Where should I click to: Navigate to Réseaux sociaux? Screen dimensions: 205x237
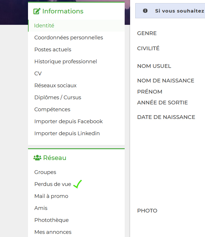(x=55, y=86)
